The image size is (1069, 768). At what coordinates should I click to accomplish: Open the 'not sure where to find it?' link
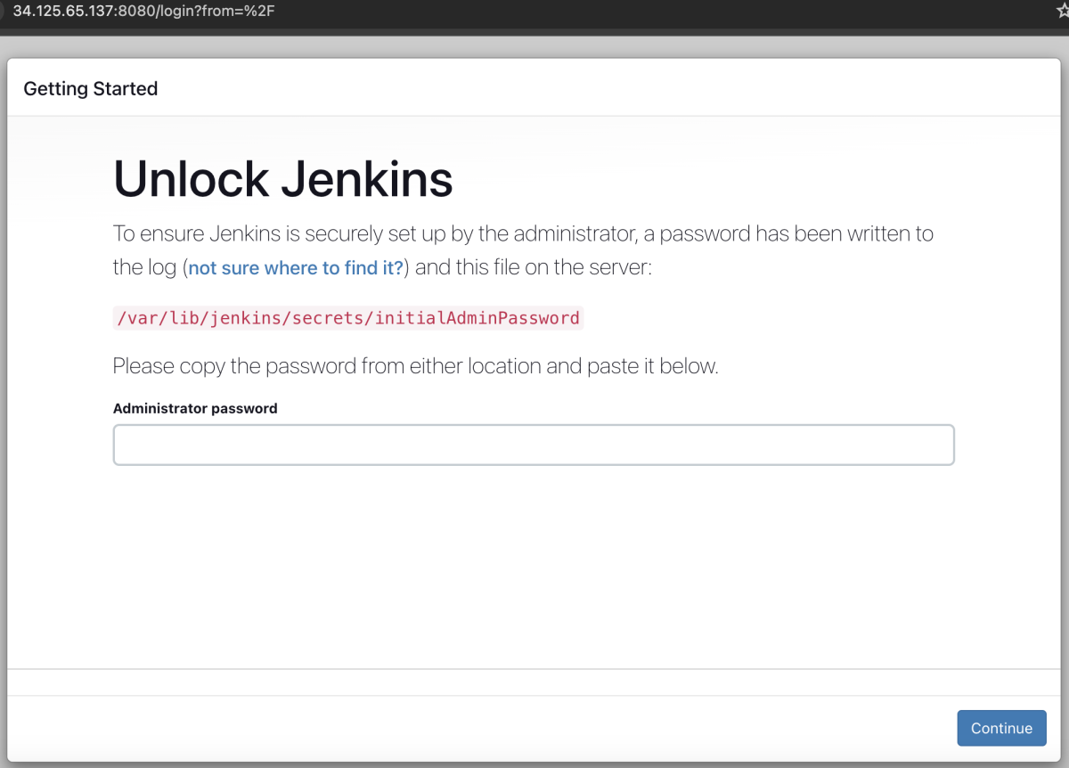tap(296, 267)
